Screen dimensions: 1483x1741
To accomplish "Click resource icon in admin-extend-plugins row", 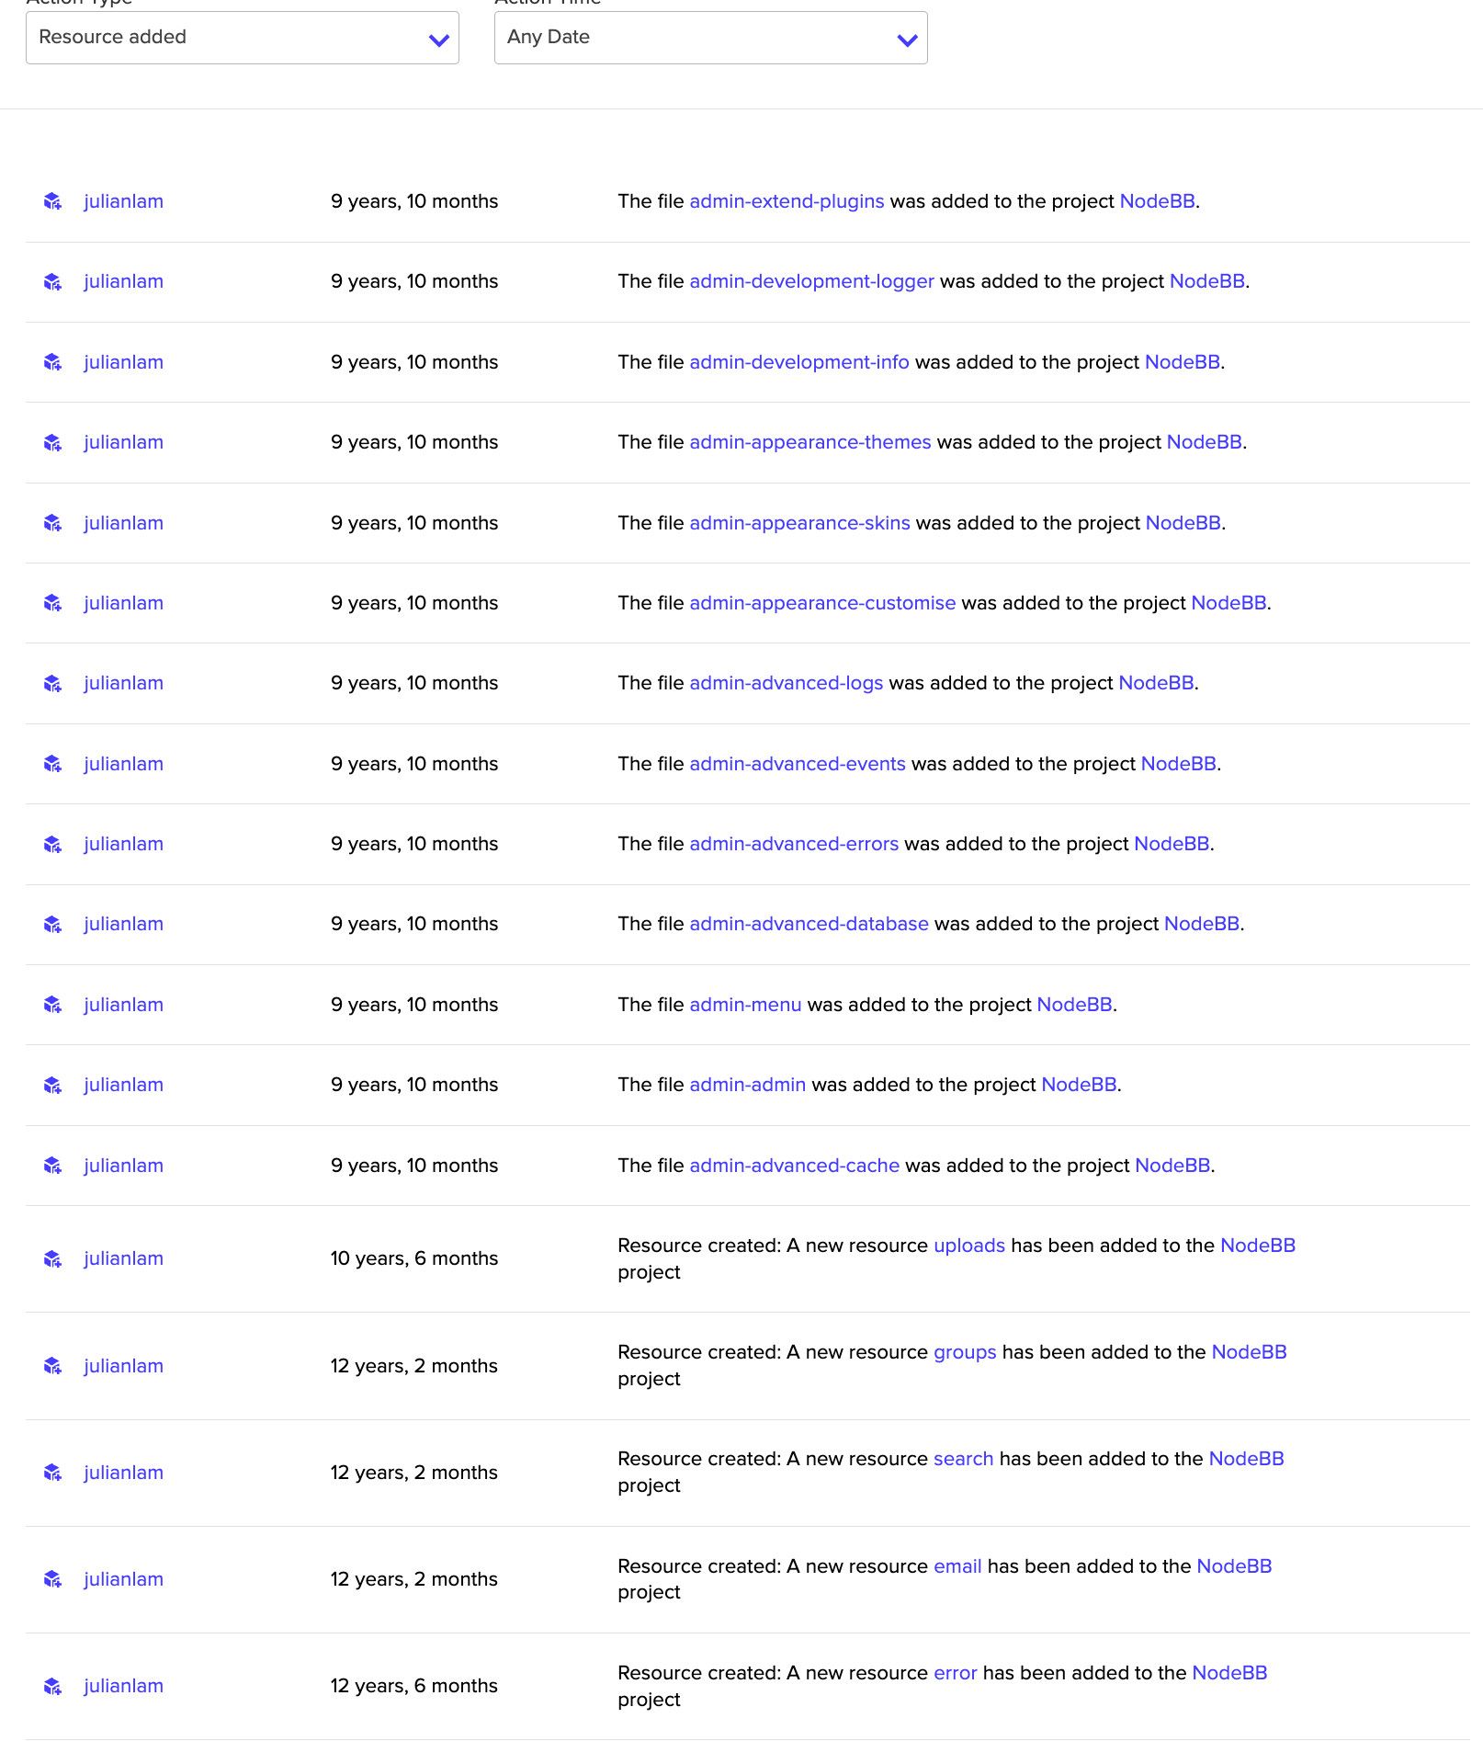I will point(53,201).
